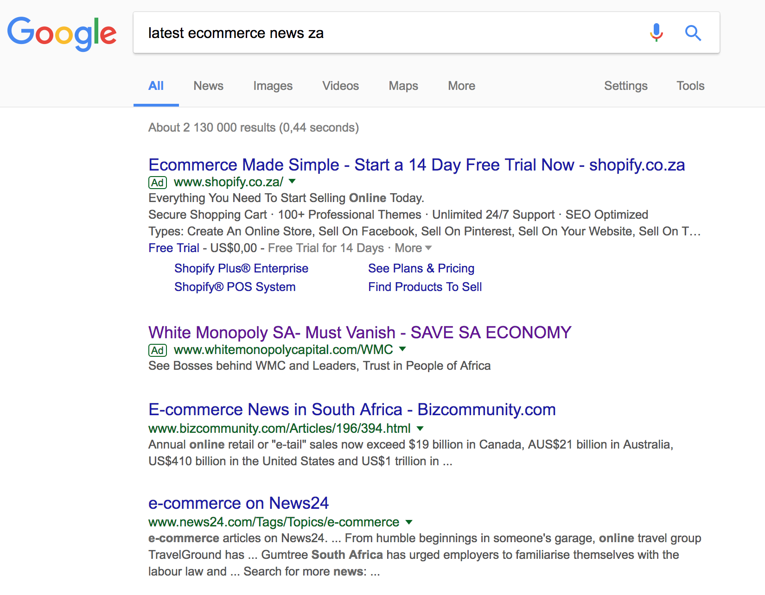
Task: Open Find Products To Sell sitelink
Action: tap(425, 287)
